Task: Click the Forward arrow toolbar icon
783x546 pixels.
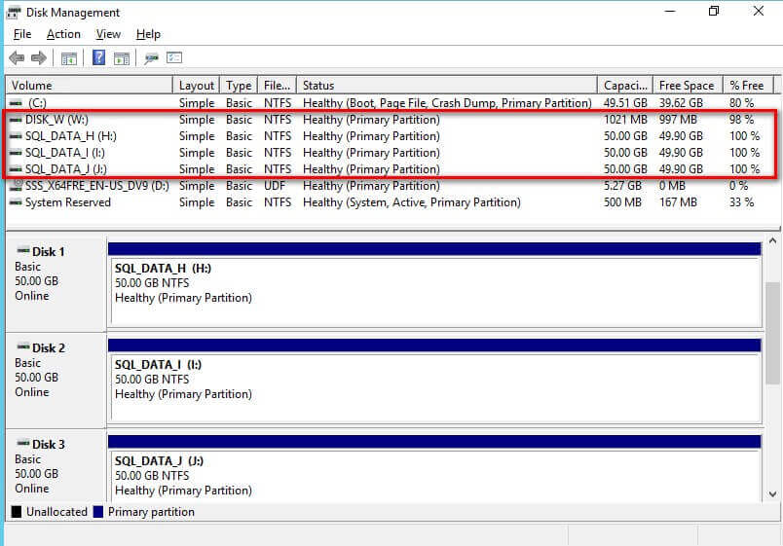Action: point(39,58)
